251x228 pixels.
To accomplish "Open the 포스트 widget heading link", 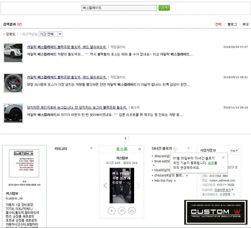I will 122,149.
